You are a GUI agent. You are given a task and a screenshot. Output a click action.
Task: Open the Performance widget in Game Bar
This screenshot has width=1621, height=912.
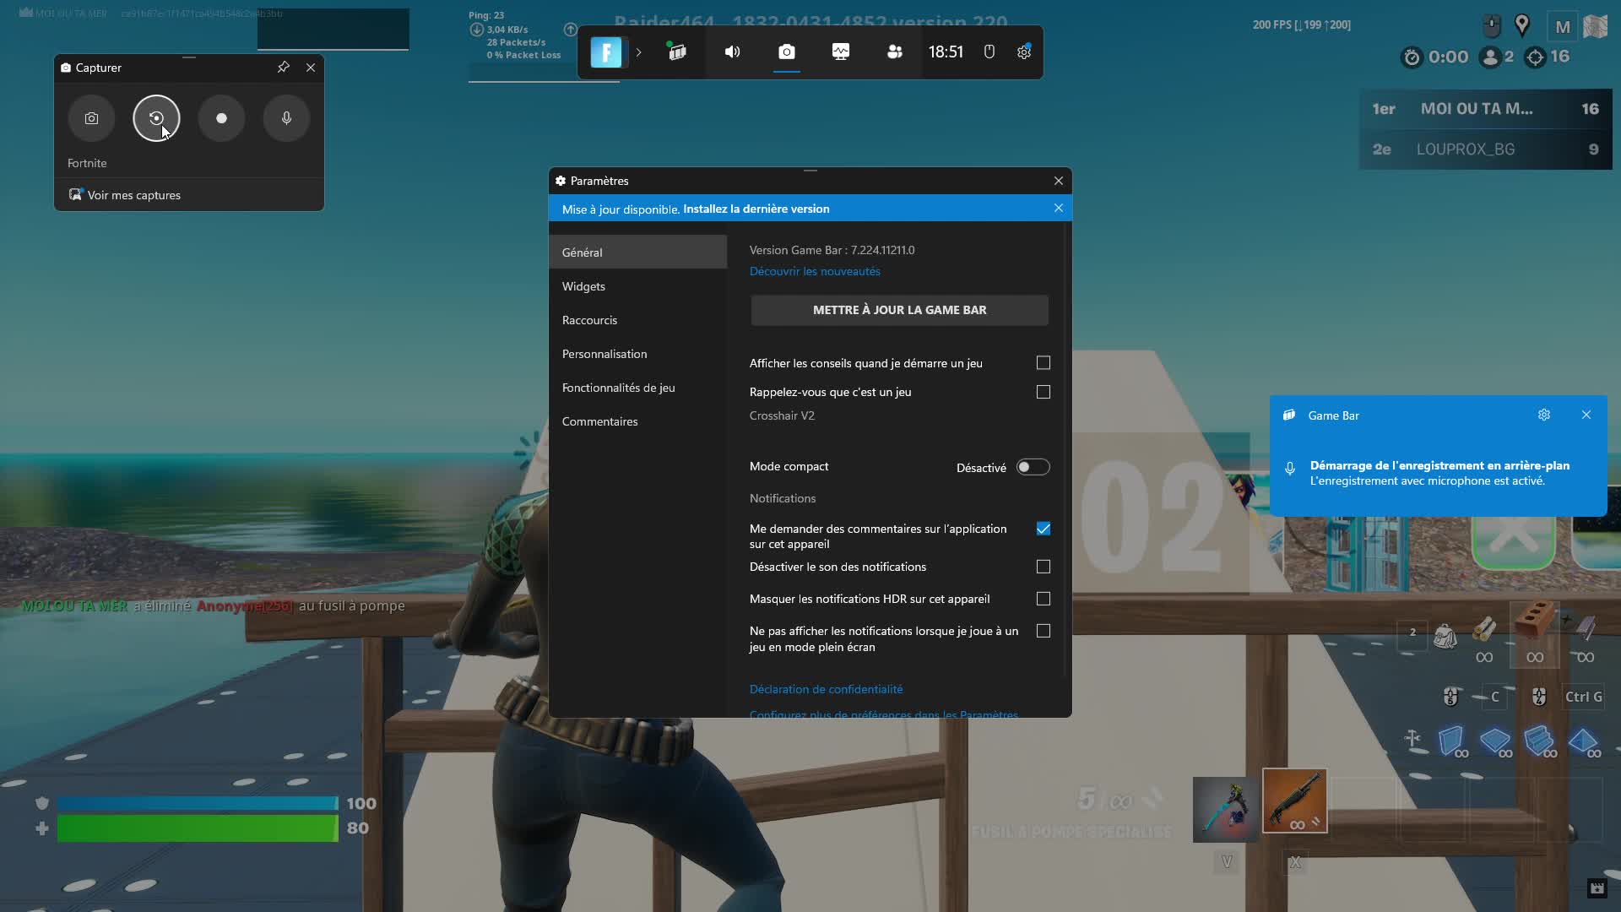coord(841,52)
